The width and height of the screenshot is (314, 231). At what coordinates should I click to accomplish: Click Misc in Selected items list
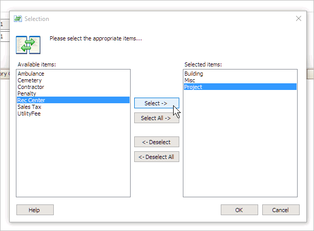pyautogui.click(x=190, y=80)
